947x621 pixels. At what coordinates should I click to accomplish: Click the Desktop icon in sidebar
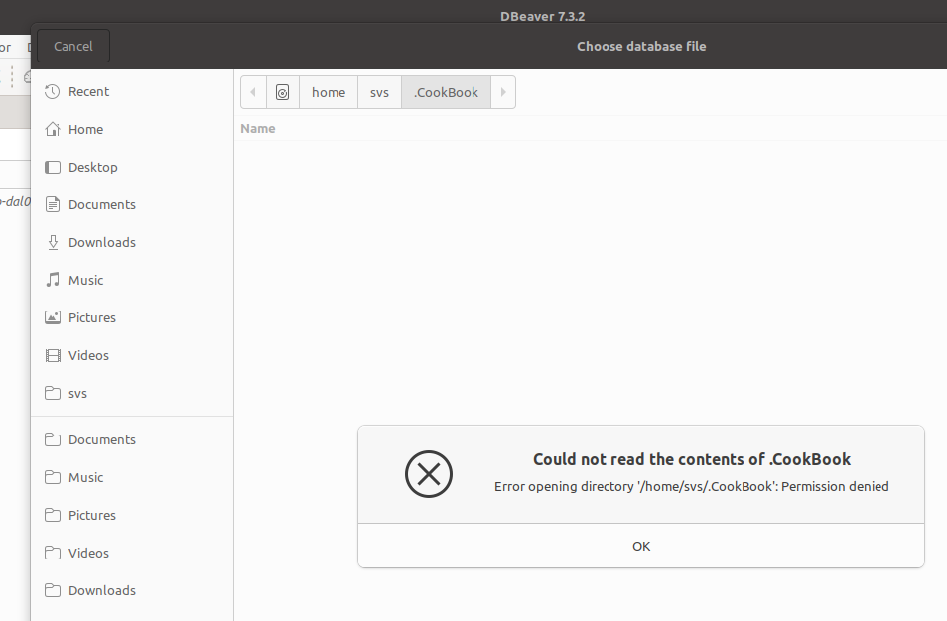53,168
